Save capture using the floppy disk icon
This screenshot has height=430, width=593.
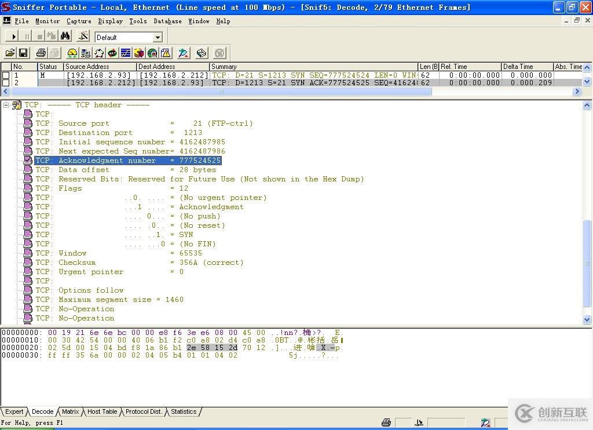click(x=23, y=53)
